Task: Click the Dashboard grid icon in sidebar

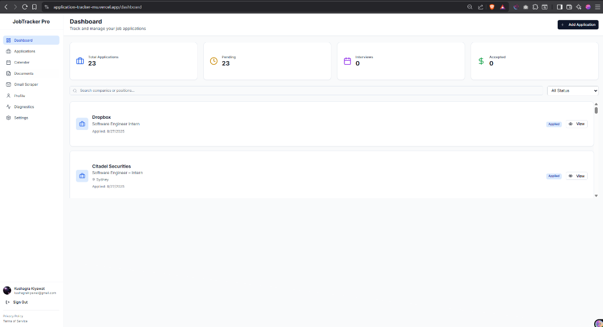Action: [8, 41]
